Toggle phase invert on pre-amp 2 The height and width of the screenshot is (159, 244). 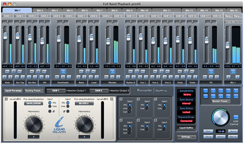pos(68,111)
